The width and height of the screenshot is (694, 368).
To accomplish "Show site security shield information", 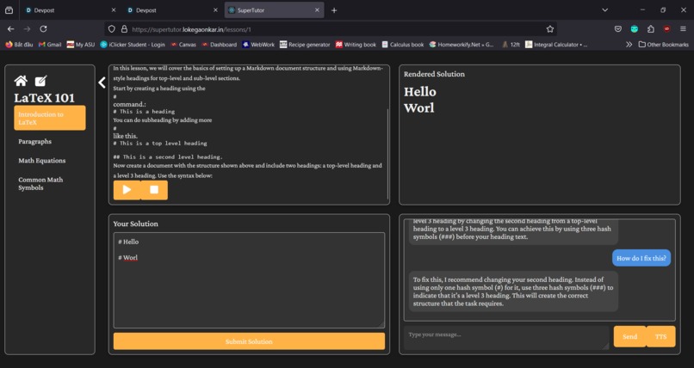I will 112,29.
